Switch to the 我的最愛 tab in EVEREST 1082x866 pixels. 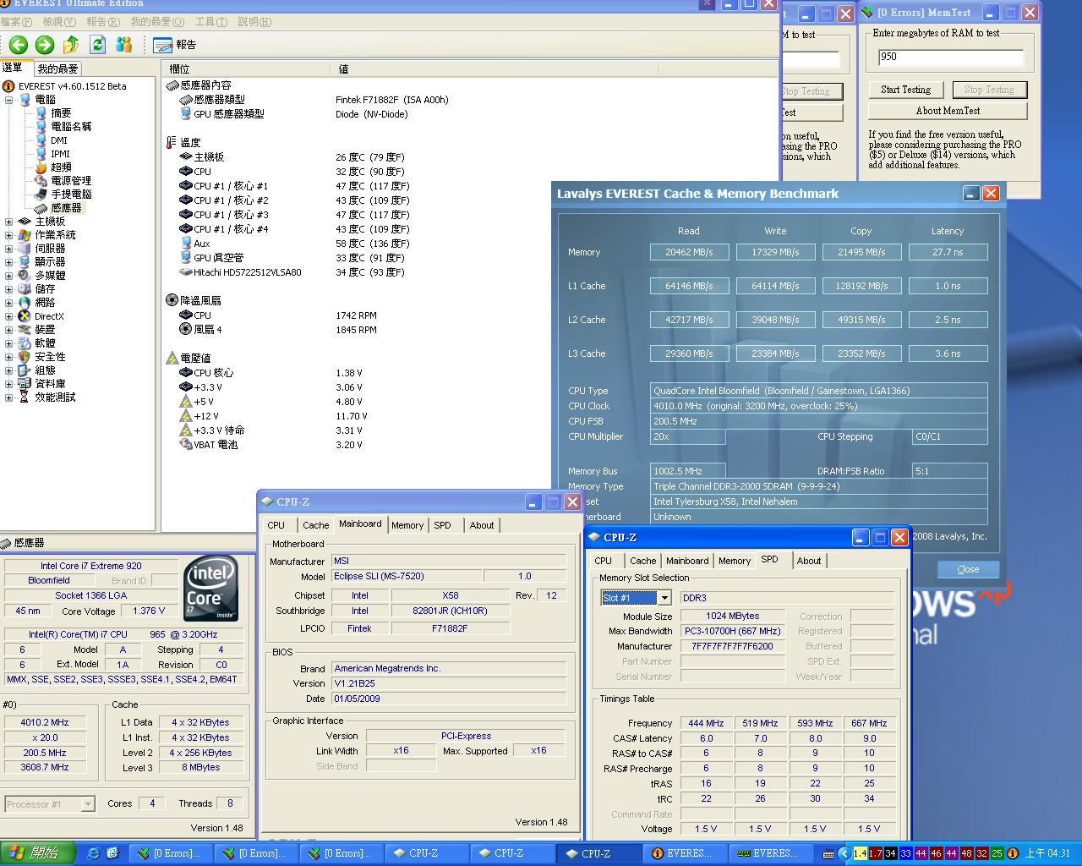[57, 69]
